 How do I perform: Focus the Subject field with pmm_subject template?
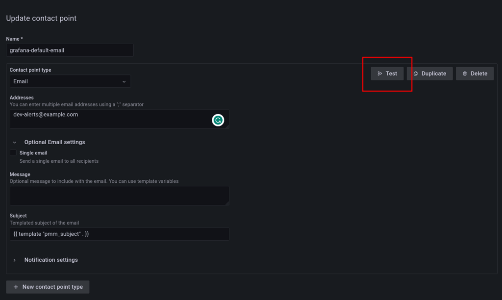pos(119,234)
